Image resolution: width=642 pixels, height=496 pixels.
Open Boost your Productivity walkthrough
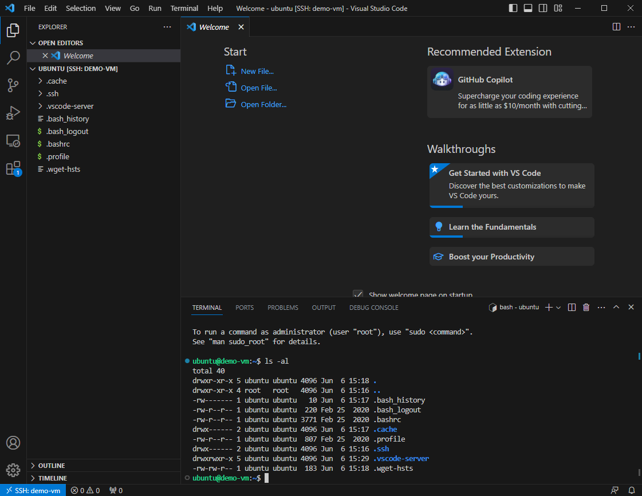512,257
